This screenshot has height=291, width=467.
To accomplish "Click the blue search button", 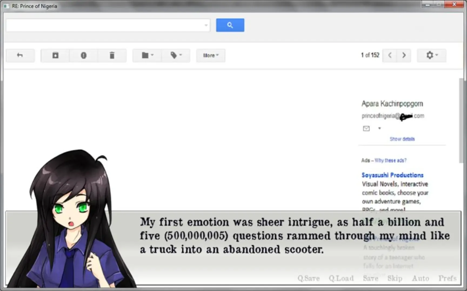I will click(x=230, y=25).
